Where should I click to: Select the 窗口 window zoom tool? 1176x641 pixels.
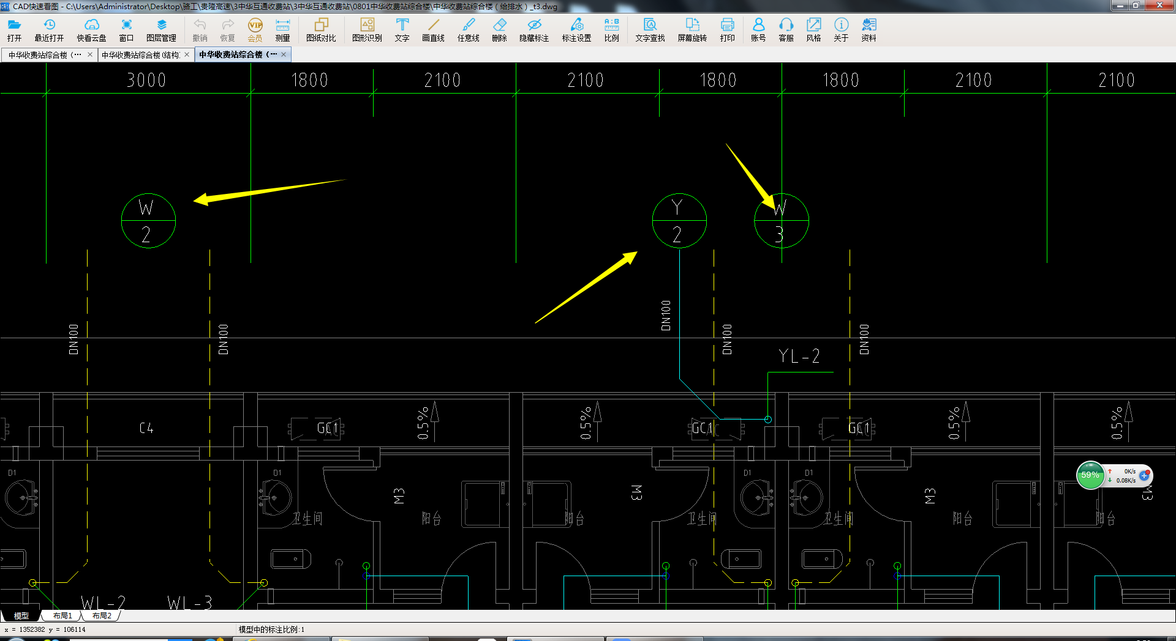[126, 30]
